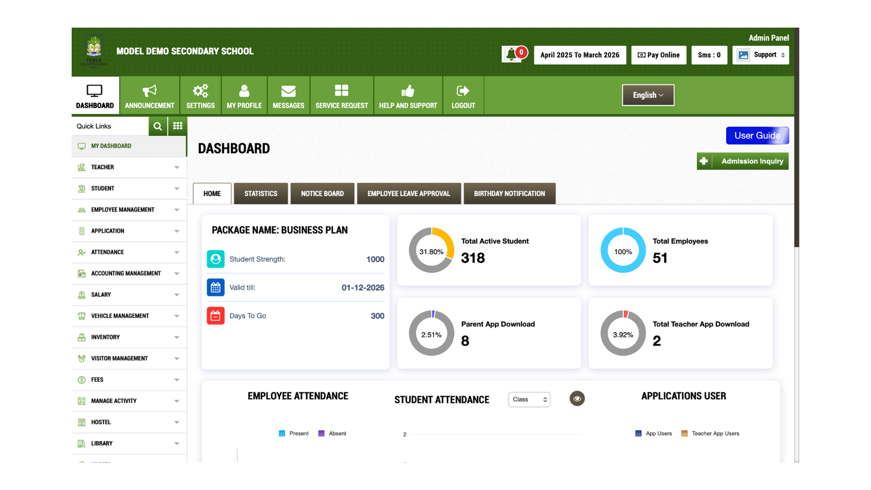Viewport: 871px width, 490px height.
Task: Toggle student attendance visibility with the eye icon
Action: (x=576, y=399)
